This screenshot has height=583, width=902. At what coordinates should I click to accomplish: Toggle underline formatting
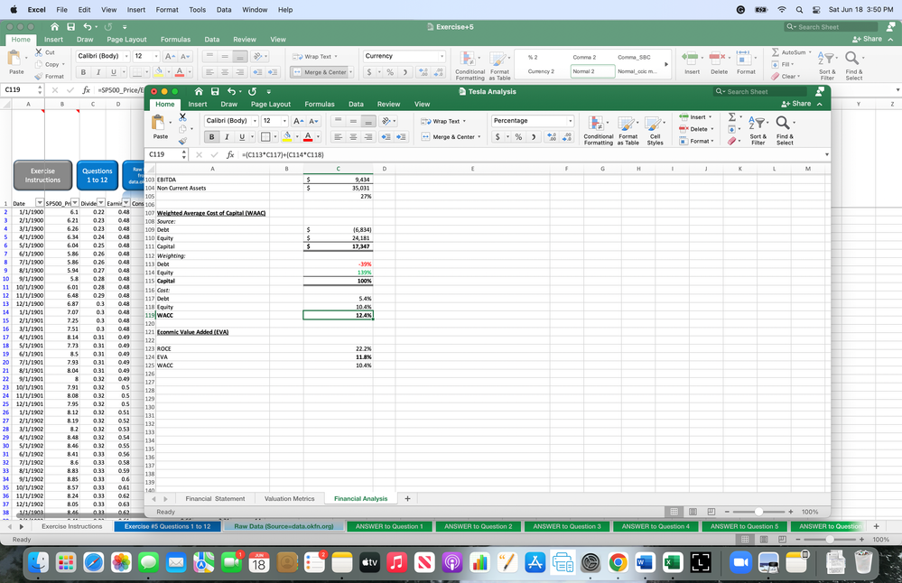click(x=241, y=135)
